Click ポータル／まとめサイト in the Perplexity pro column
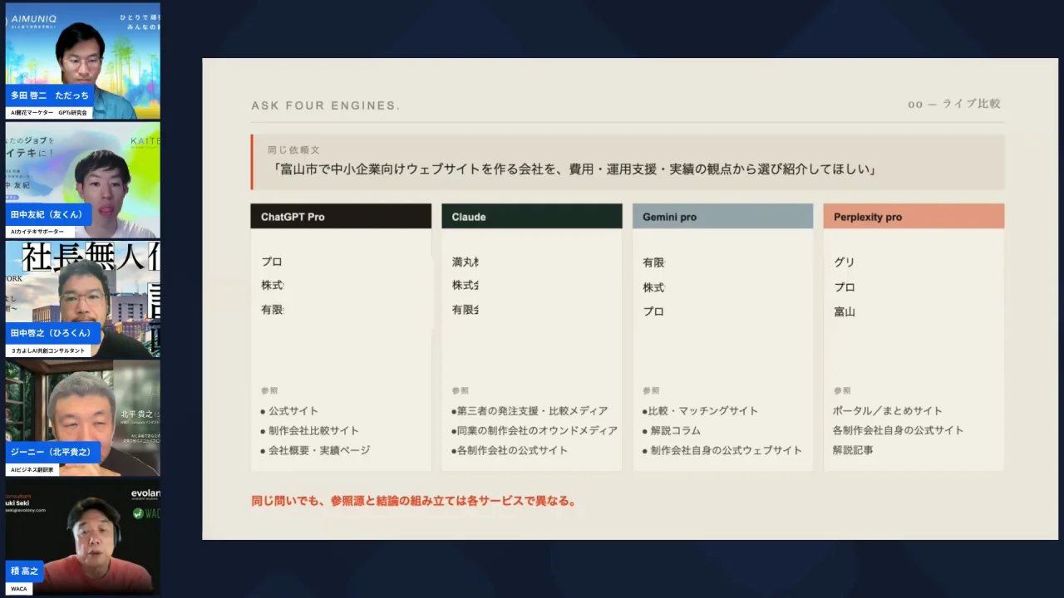1064x598 pixels. point(888,411)
